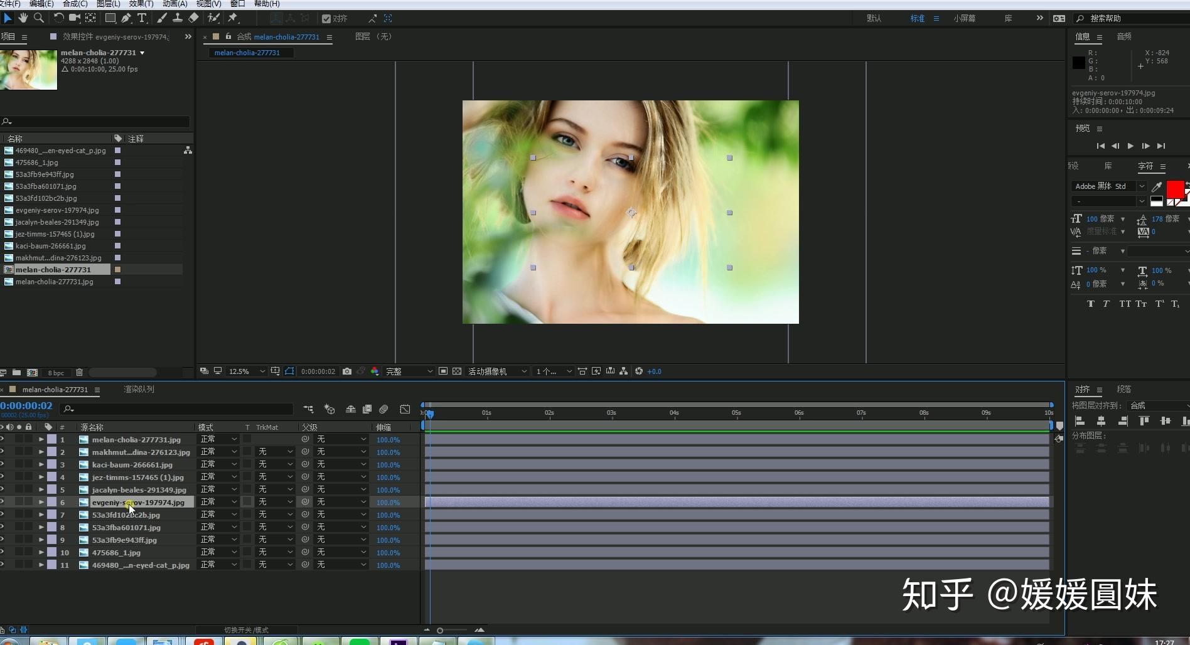
Task: Select the Roto Brush tool
Action: (213, 18)
